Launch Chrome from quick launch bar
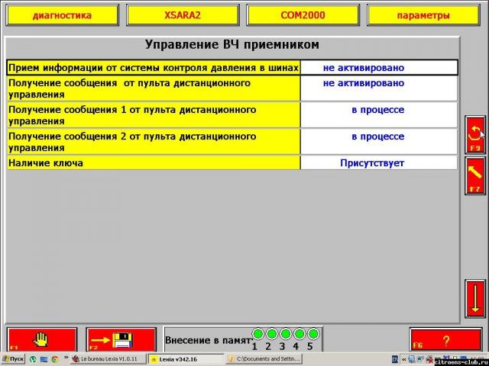 point(55,359)
